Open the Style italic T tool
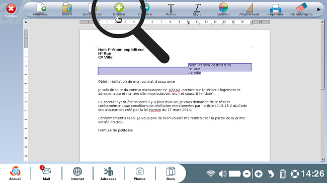The image size is (327, 183). tap(197, 10)
